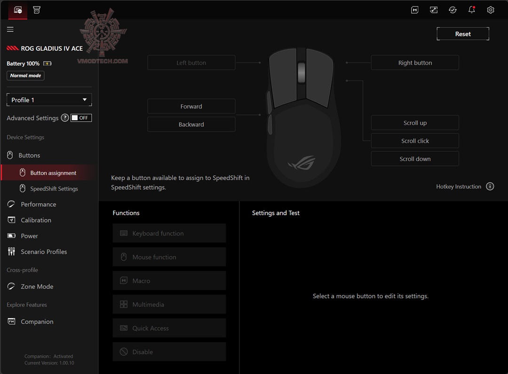
Task: Choose Mouse function in Functions list
Action: tap(169, 257)
